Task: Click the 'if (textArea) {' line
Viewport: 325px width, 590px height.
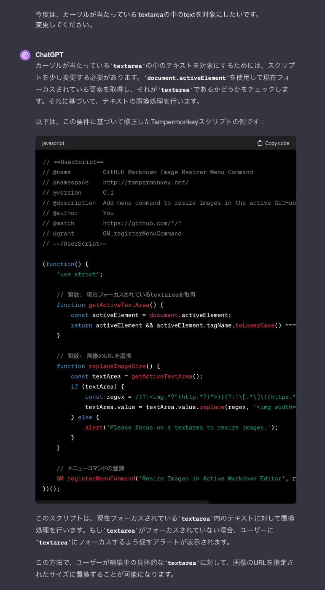Action: [97, 386]
